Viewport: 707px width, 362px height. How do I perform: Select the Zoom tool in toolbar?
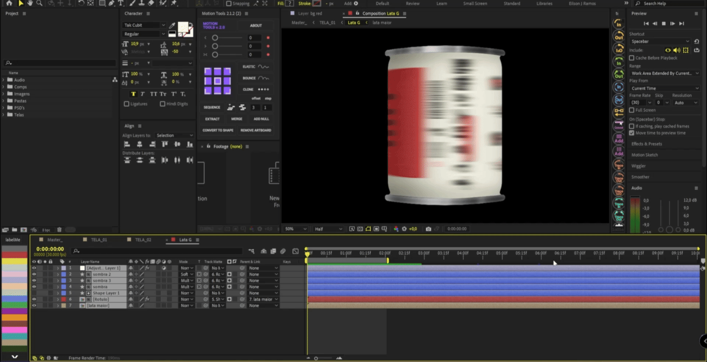[x=39, y=3]
